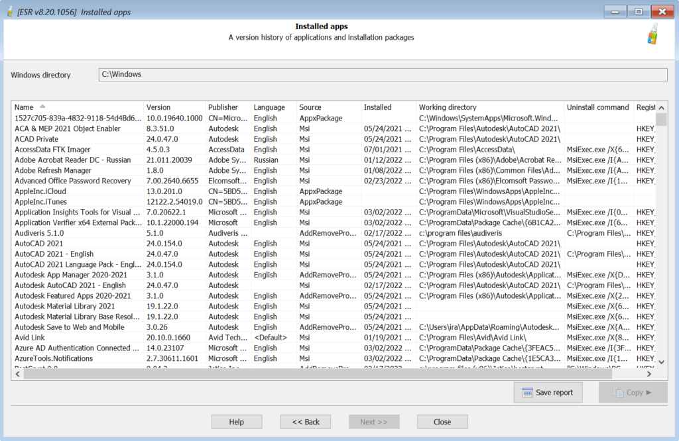Viewport: 679px width, 441px height.
Task: Click the down arrow of the vertical scrollbar
Action: coord(661,362)
